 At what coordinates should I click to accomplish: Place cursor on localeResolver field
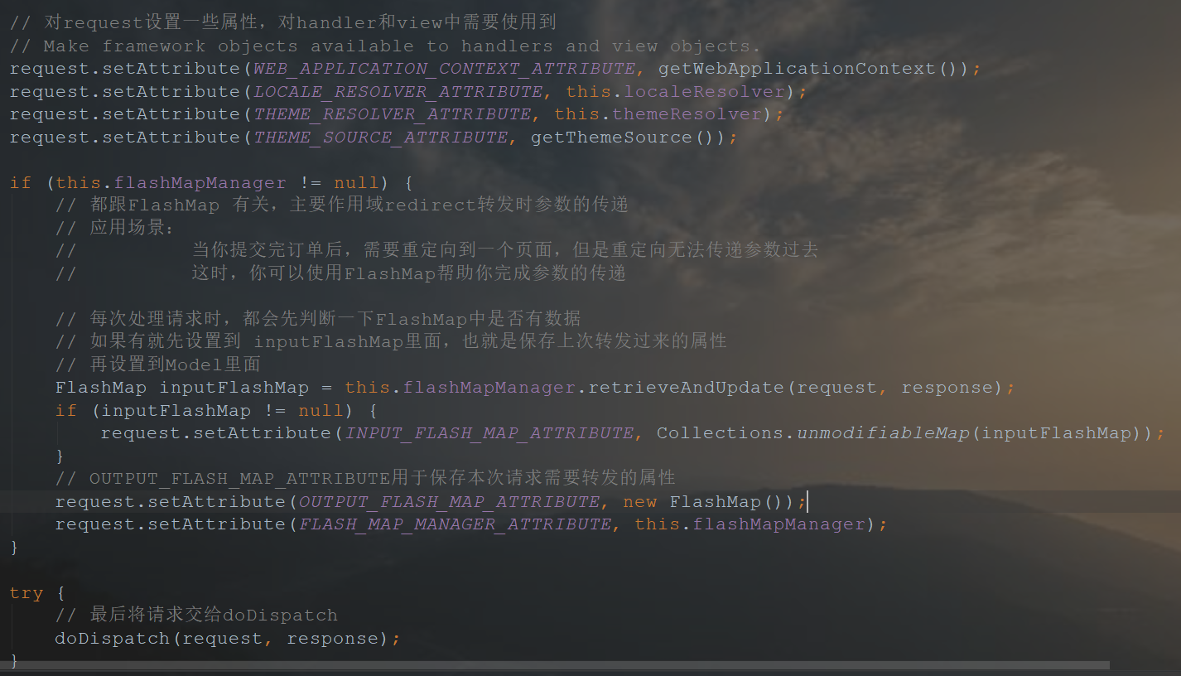[x=705, y=92]
